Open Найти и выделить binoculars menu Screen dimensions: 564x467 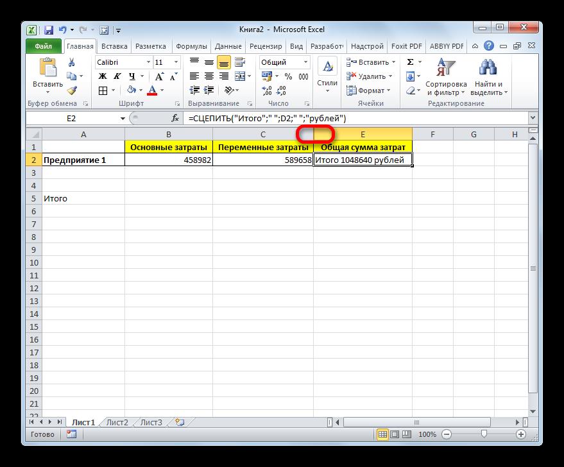click(489, 77)
